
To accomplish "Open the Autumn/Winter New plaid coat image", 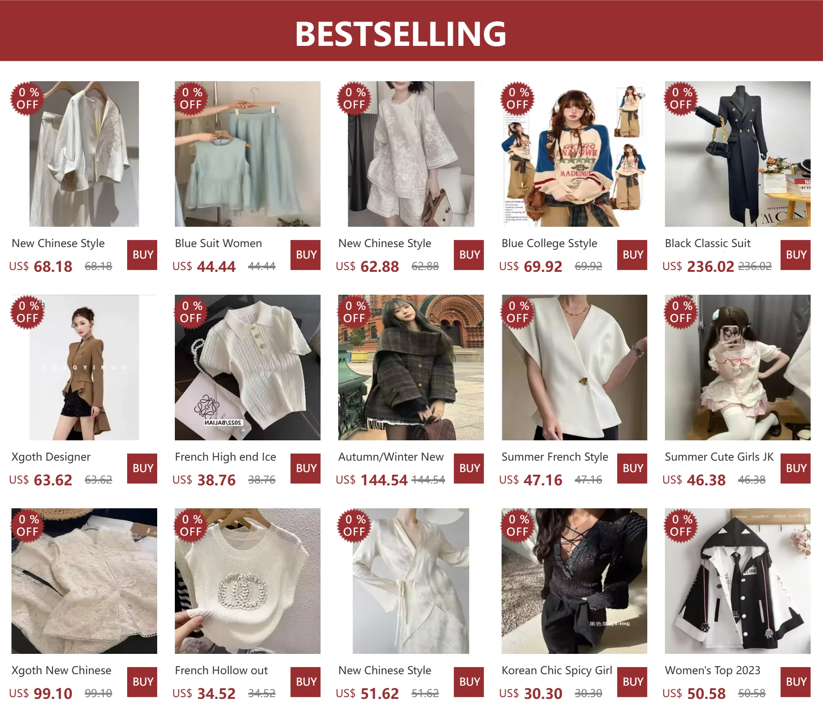I will (x=411, y=368).
